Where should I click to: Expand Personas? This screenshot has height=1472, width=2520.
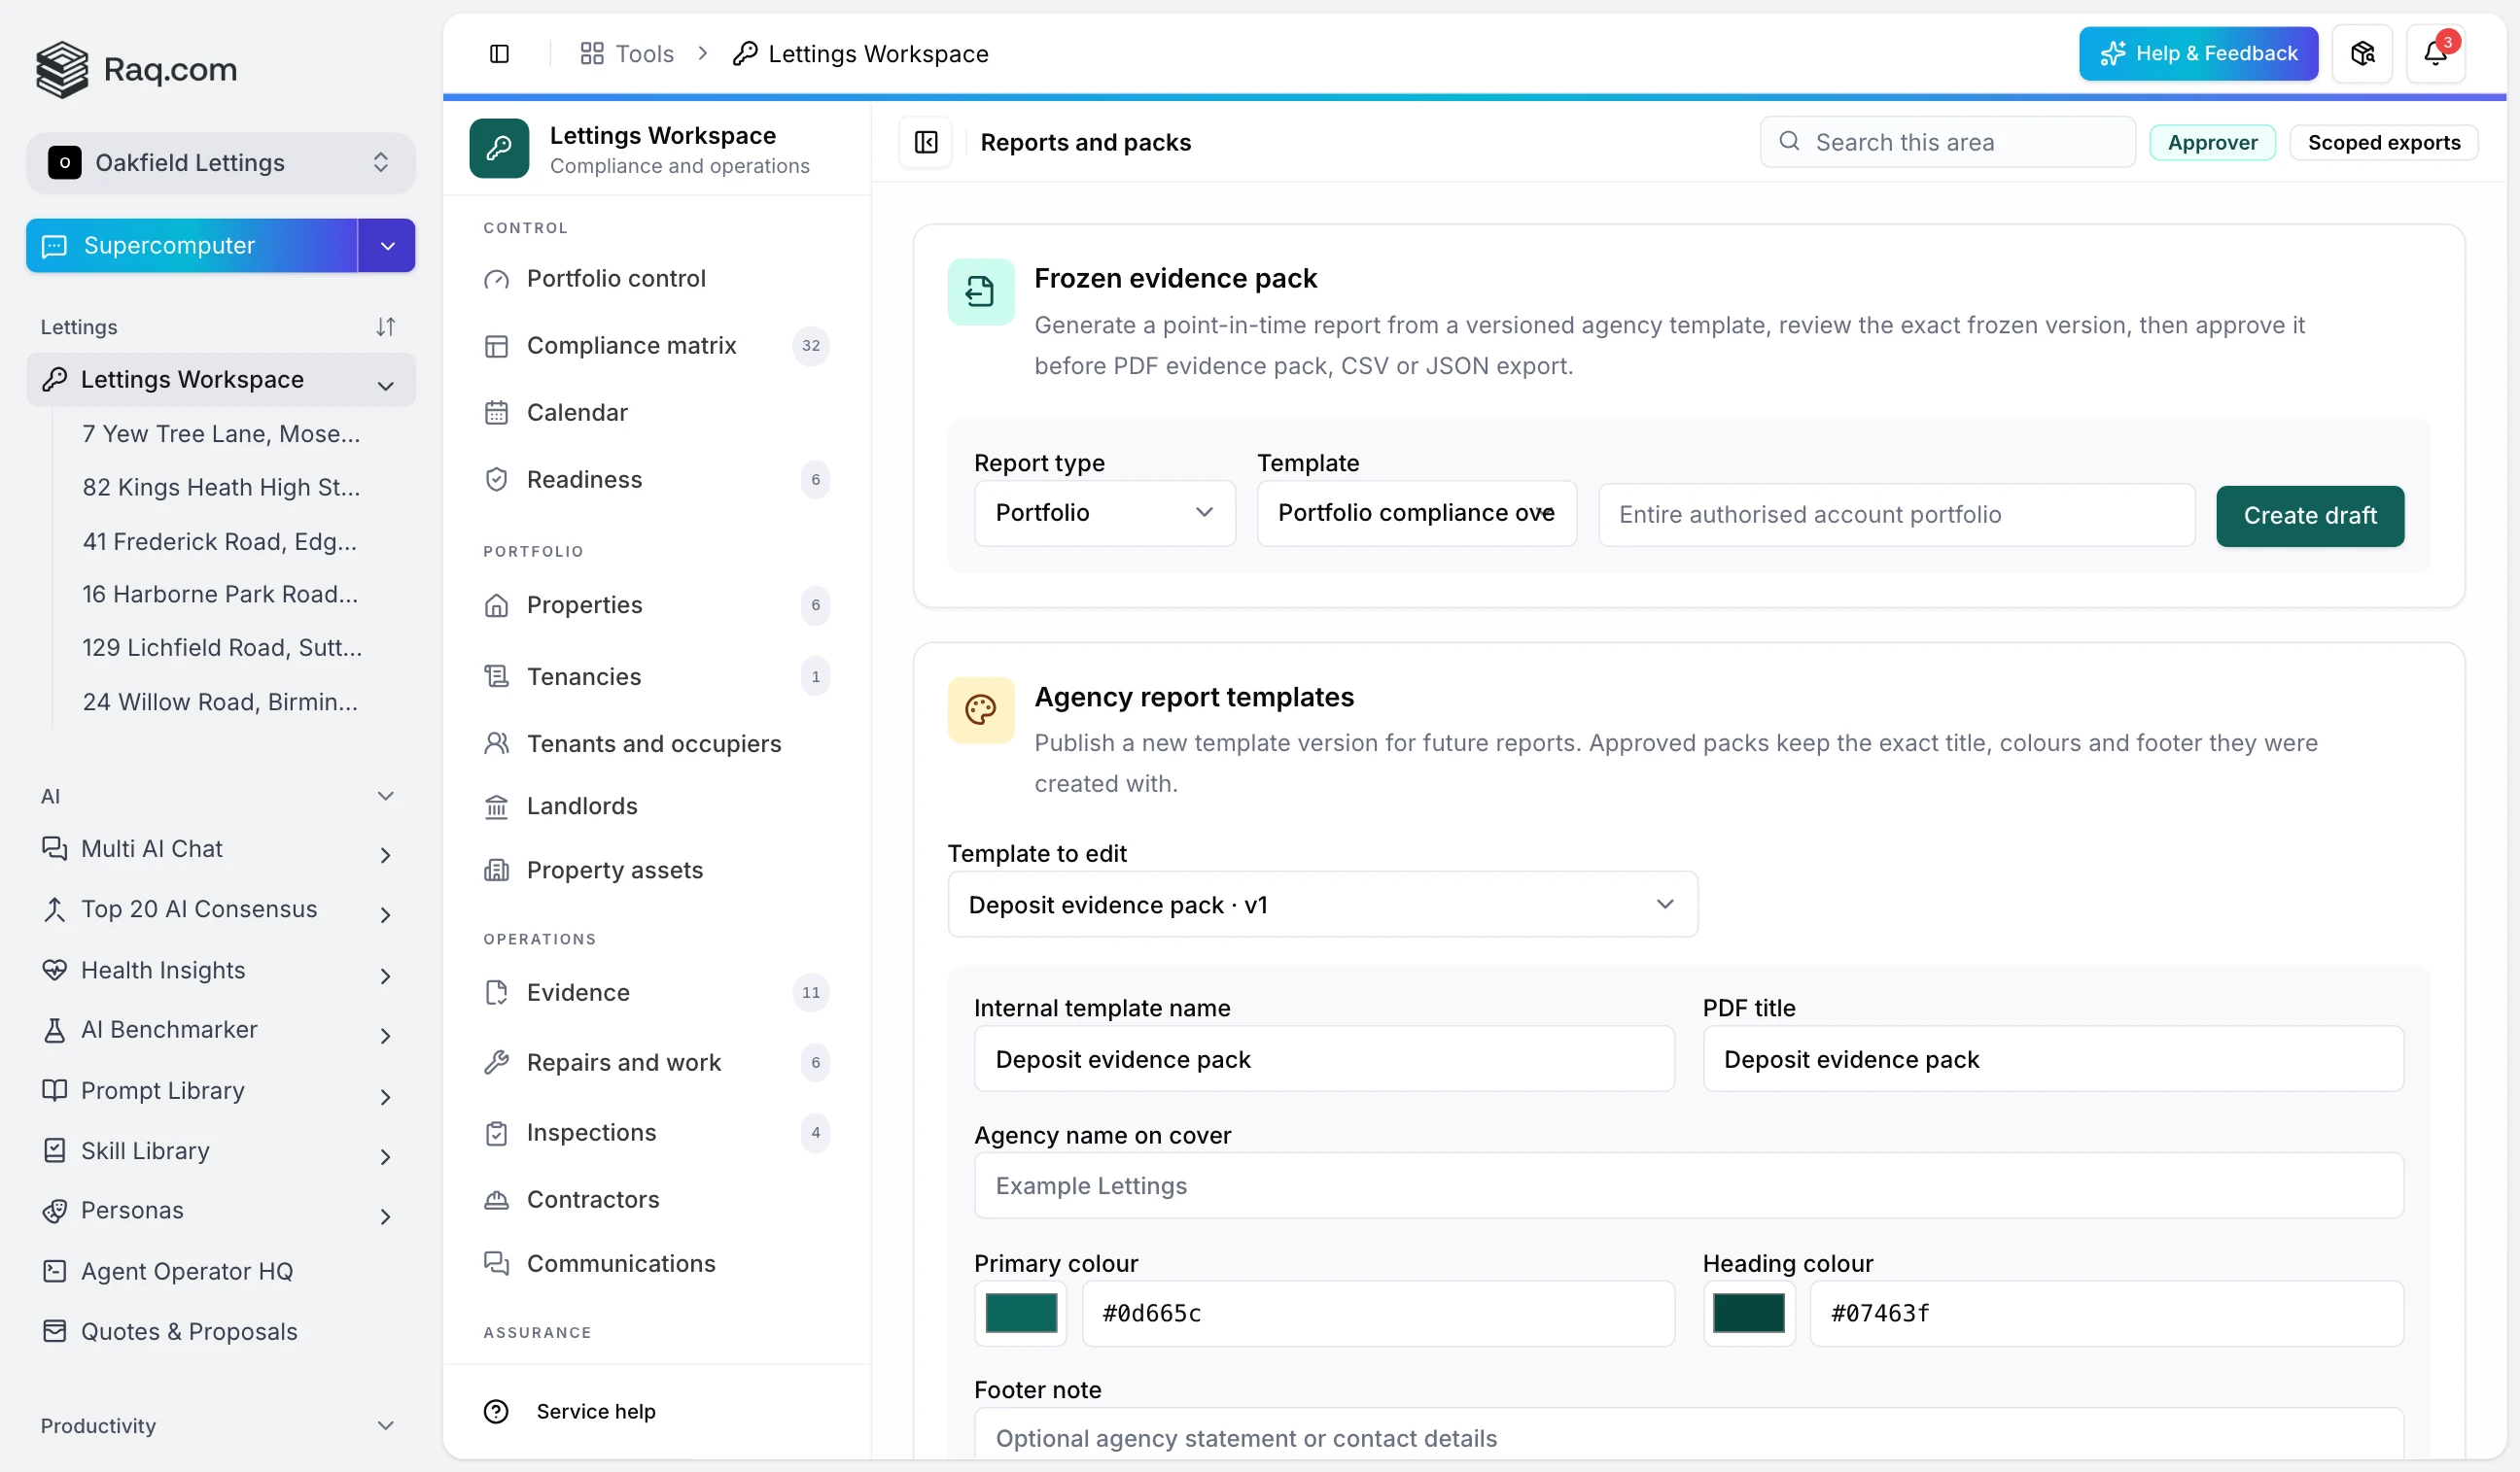point(385,1216)
